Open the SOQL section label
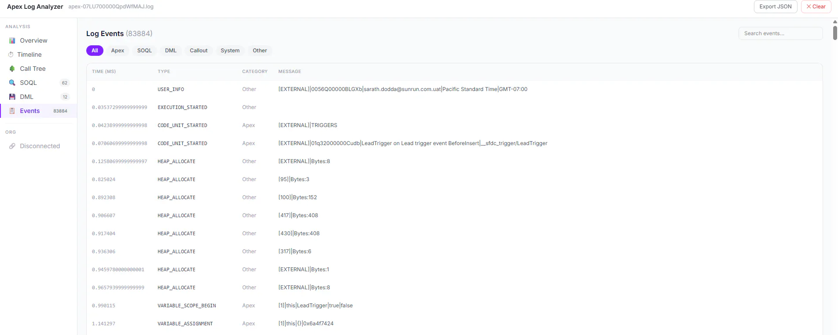 [28, 83]
